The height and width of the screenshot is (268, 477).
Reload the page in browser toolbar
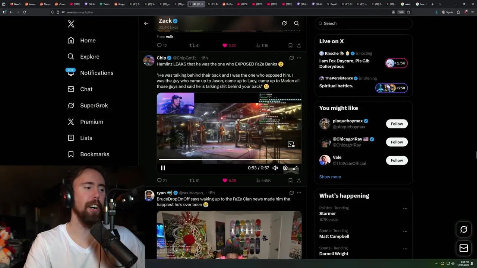pos(25,12)
